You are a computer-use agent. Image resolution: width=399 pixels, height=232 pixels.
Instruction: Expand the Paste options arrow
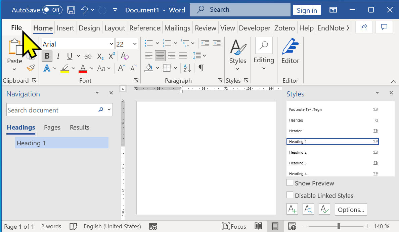(x=14, y=70)
